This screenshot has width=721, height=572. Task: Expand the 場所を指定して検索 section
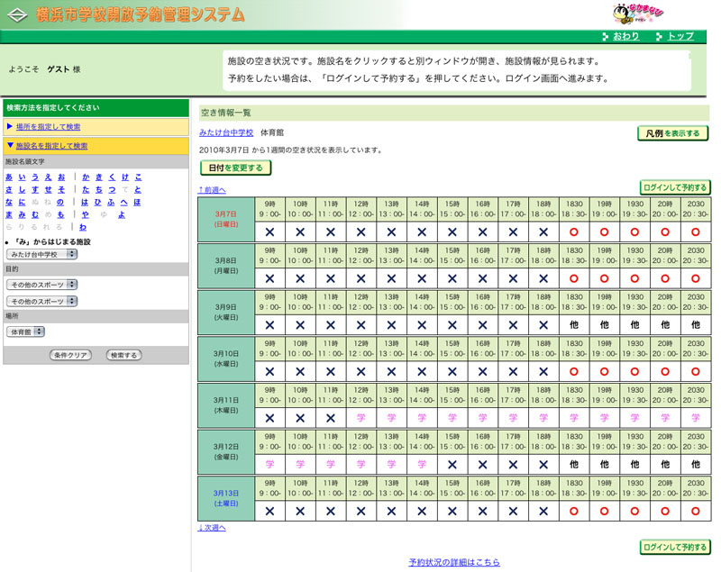(x=48, y=127)
